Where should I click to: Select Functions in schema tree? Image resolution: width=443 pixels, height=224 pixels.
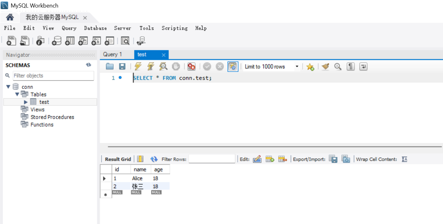[x=42, y=124]
